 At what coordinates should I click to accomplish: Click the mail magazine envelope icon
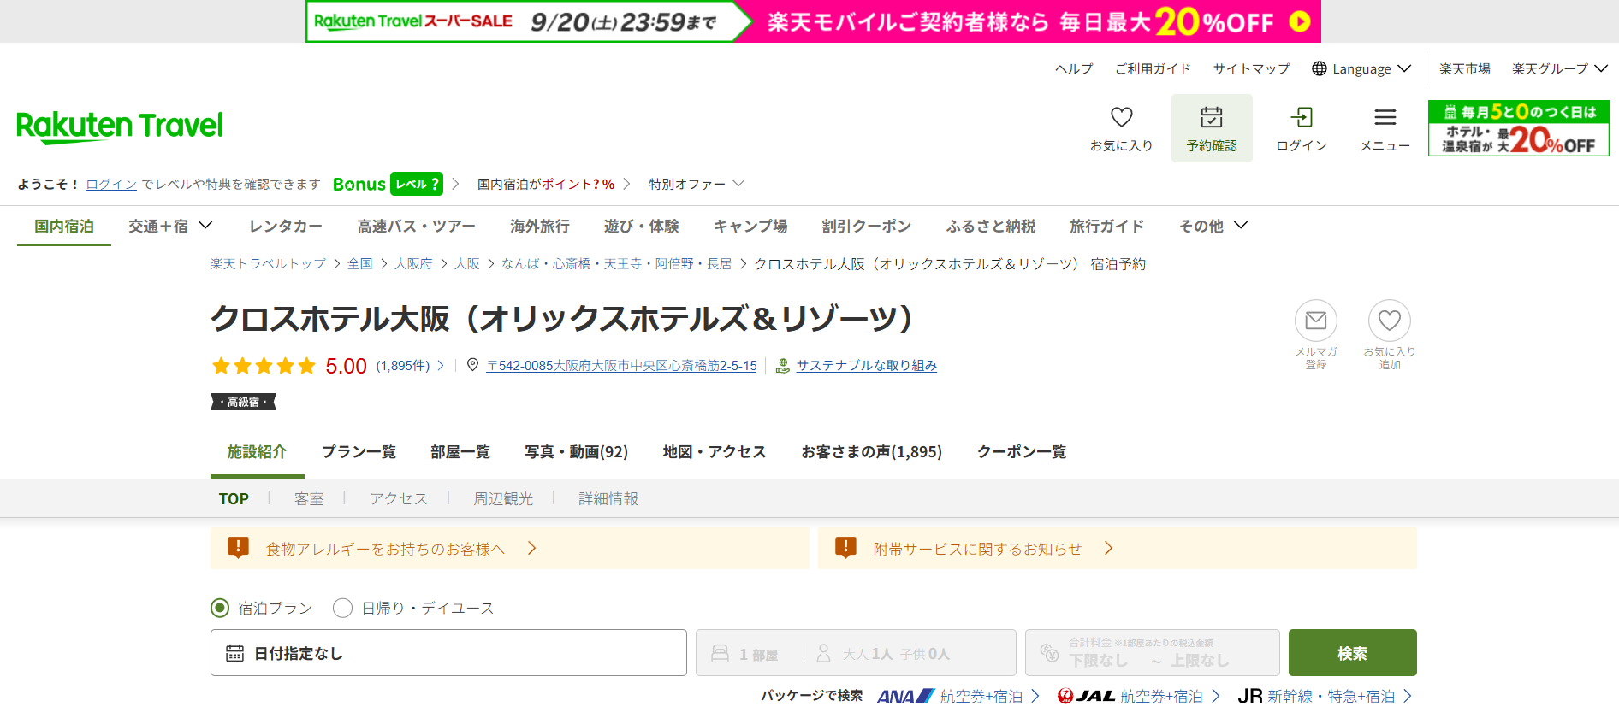1315,321
